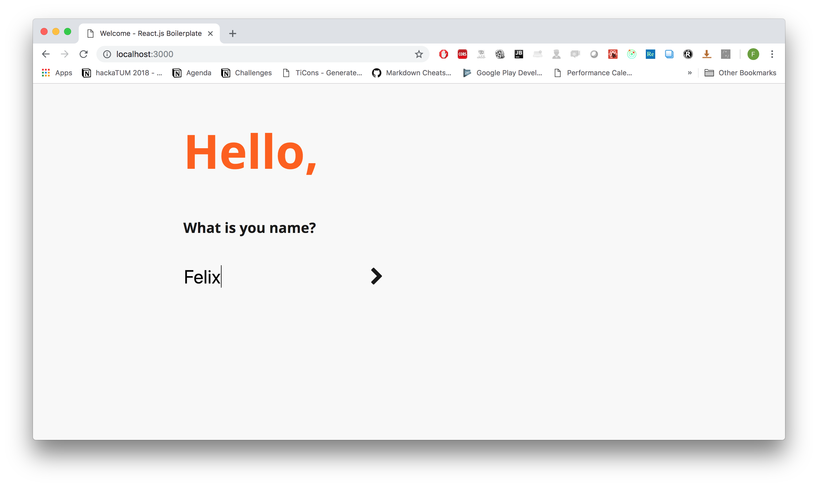Open the CORS extension icon
The height and width of the screenshot is (487, 818).
[x=462, y=54]
